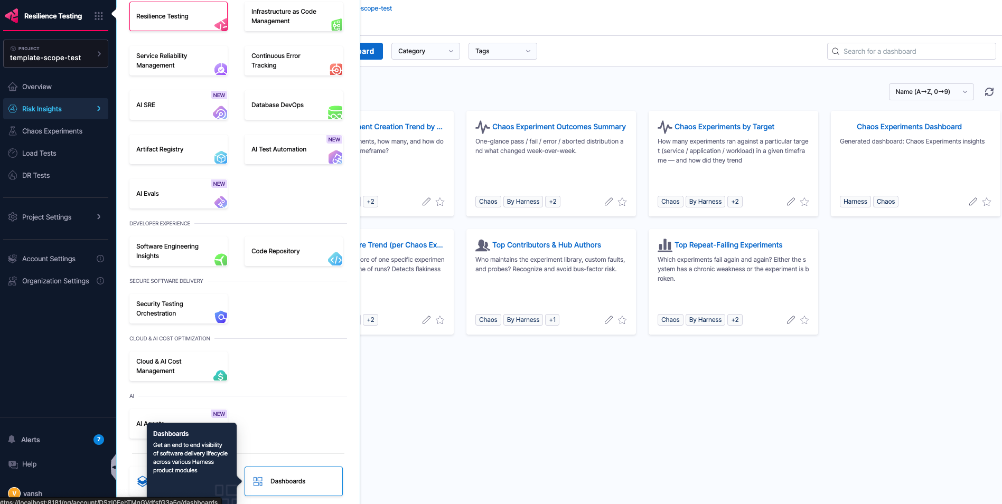Click the Harness tag on Chaos Experiments Dashboard
The image size is (1002, 504).
(855, 202)
